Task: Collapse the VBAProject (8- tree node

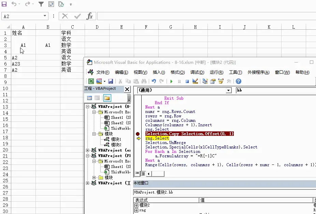Action: point(87,106)
